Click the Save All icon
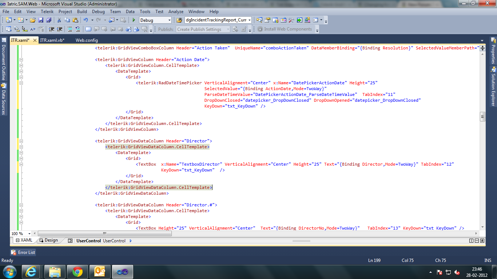 pyautogui.click(x=48, y=20)
